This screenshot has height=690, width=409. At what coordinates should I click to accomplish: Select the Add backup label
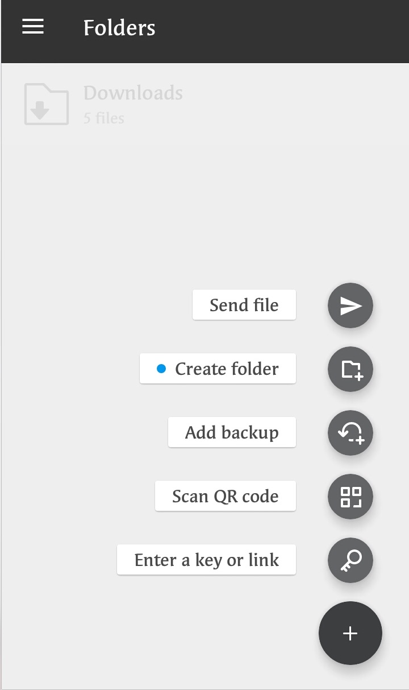click(232, 432)
